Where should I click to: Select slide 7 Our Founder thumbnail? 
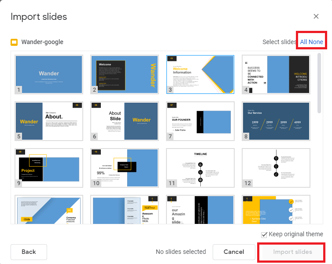click(200, 121)
